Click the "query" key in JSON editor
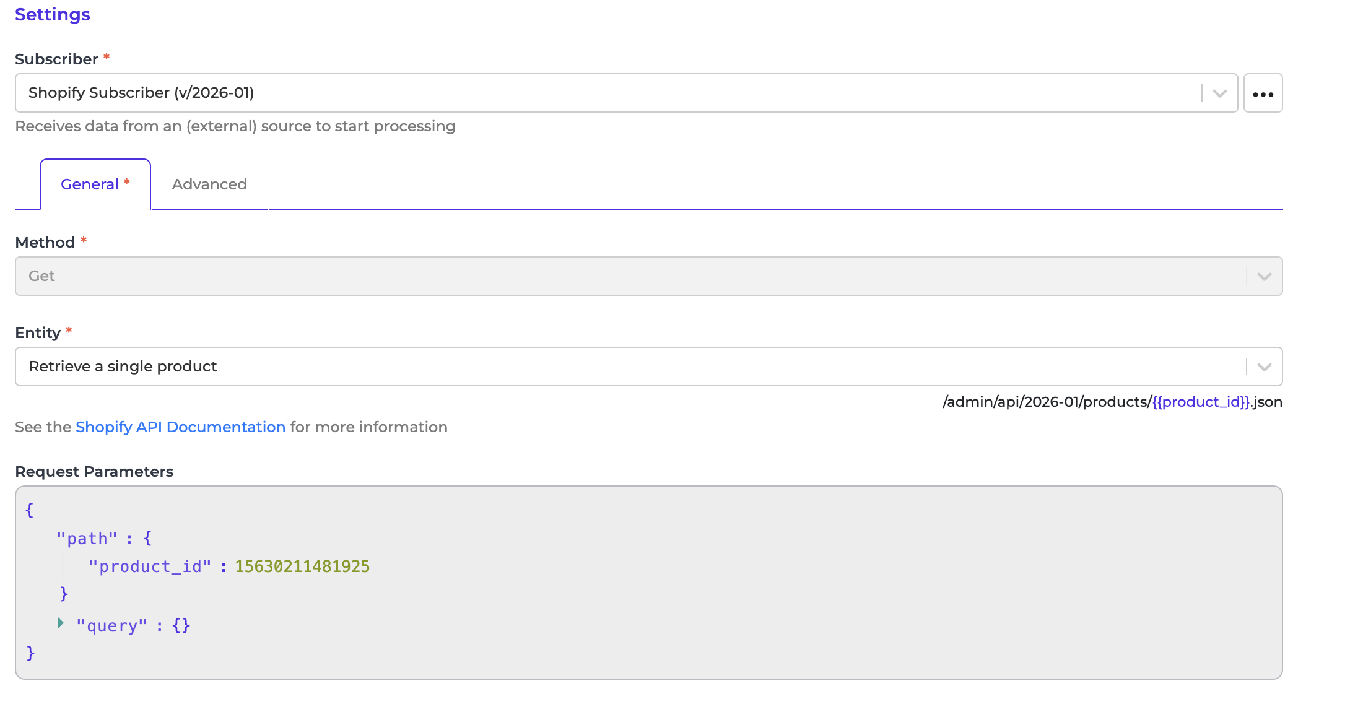The width and height of the screenshot is (1350, 707). pos(111,626)
